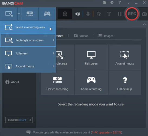Open the About section in sidebar

pyautogui.click(x=12, y=82)
